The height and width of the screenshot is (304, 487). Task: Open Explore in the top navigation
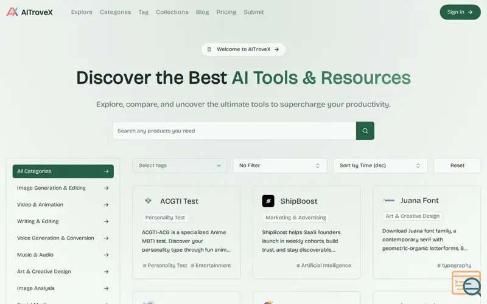coord(82,12)
